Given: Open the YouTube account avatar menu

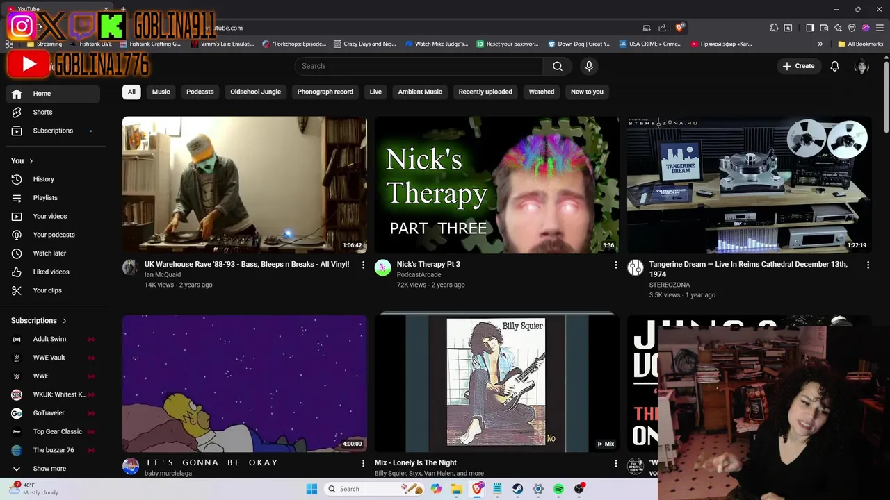Looking at the screenshot, I should click(862, 66).
